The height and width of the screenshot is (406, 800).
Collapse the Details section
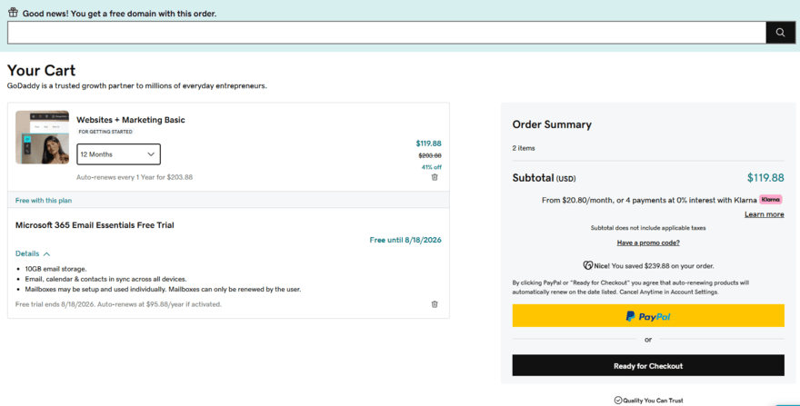click(33, 253)
